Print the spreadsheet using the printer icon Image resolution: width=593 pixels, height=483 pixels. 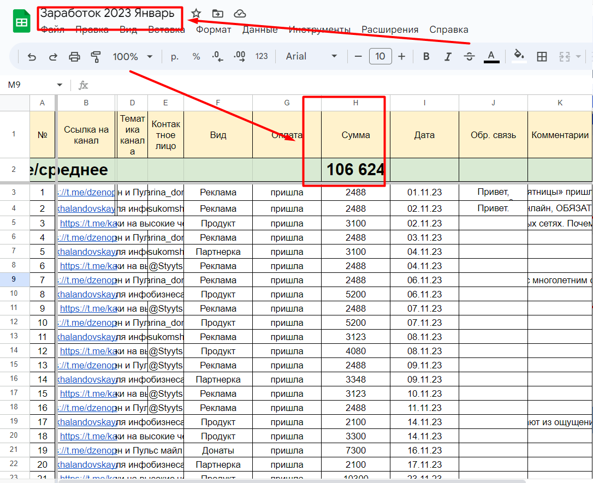click(74, 56)
